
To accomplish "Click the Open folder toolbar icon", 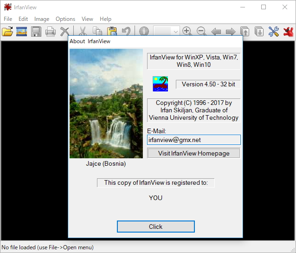I will pyautogui.click(x=7, y=32).
